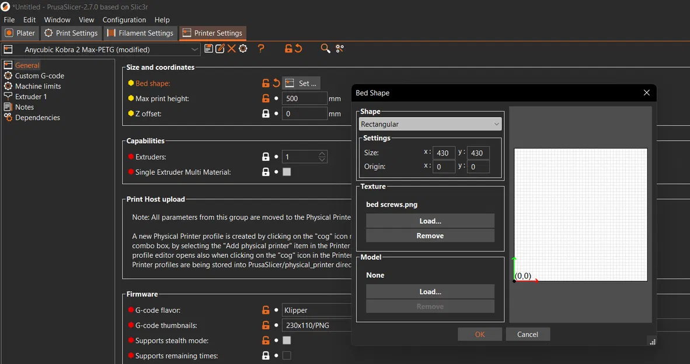Open the Help menu
The height and width of the screenshot is (364, 690).
pos(162,20)
